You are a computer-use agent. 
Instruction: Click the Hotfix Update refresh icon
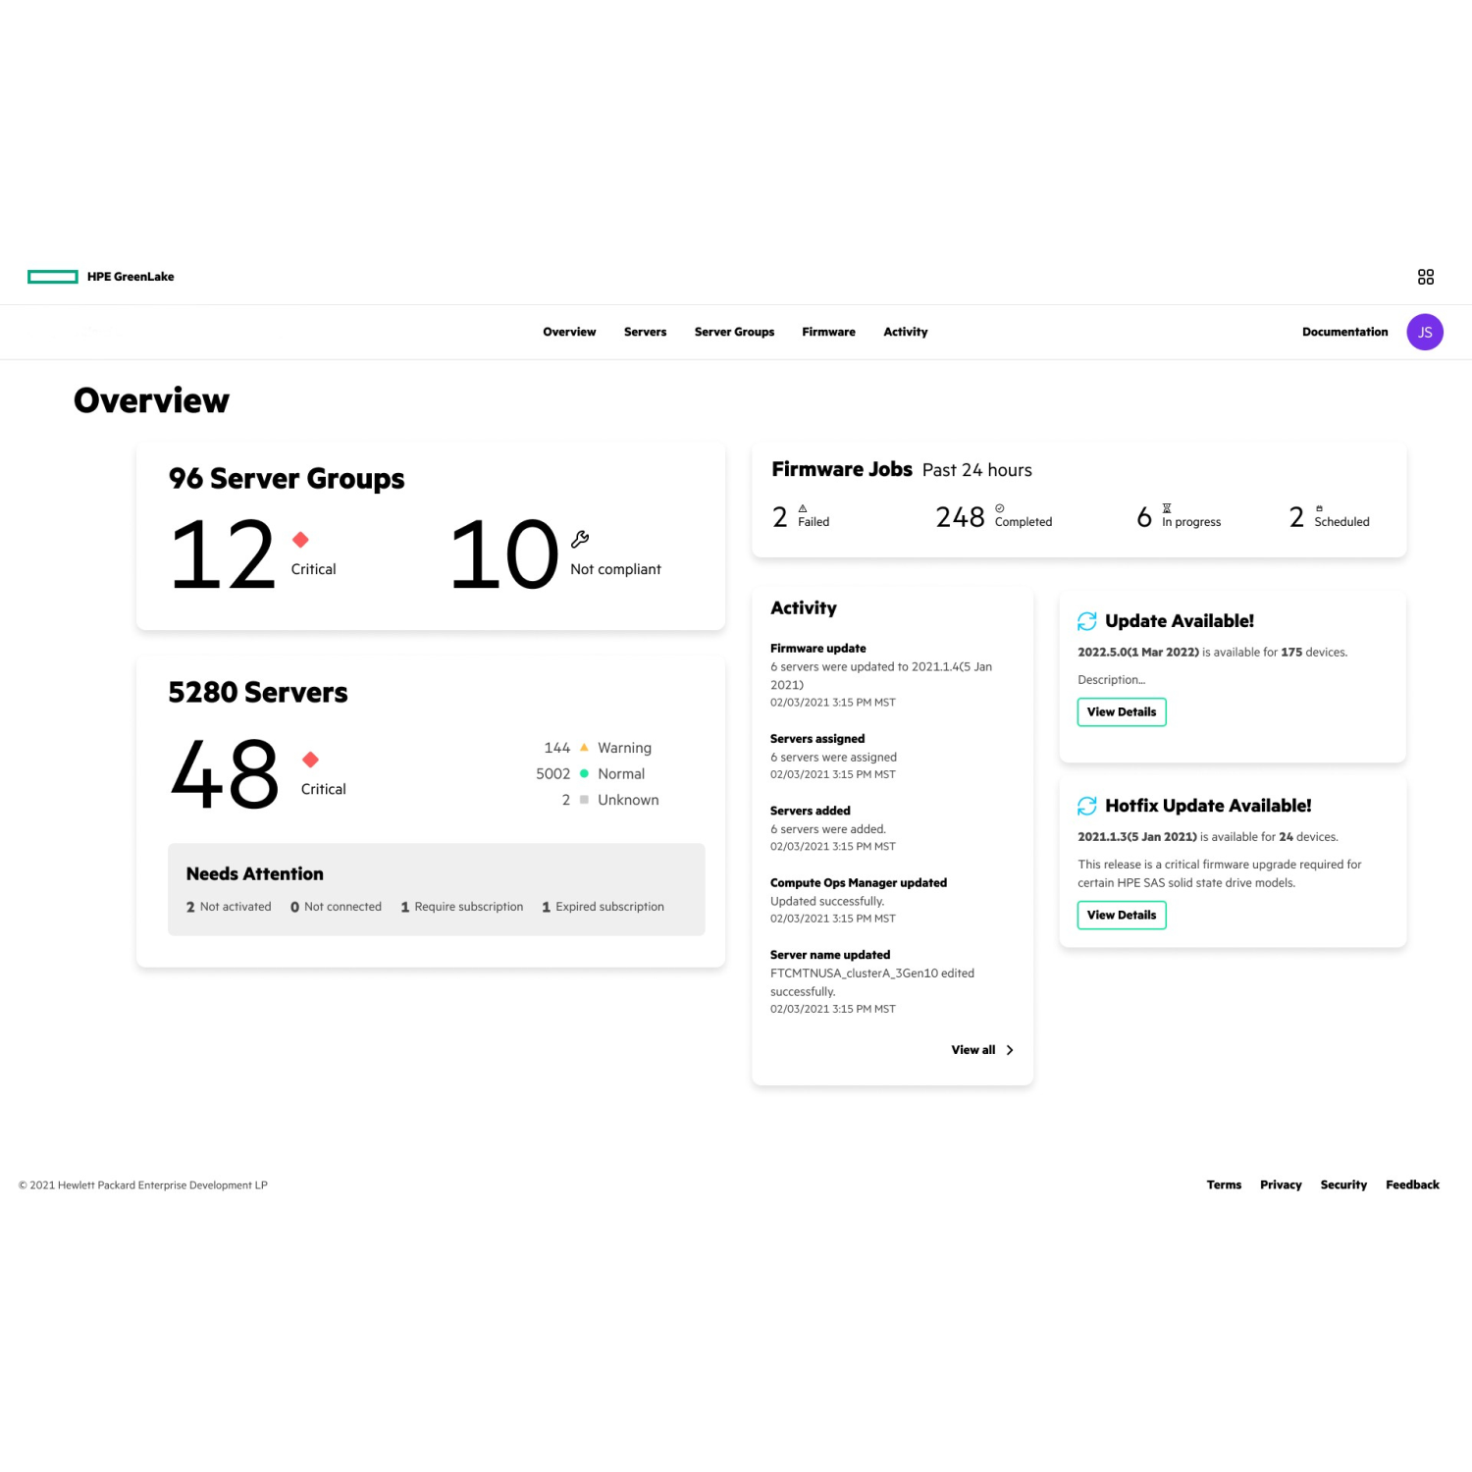pyautogui.click(x=1086, y=806)
